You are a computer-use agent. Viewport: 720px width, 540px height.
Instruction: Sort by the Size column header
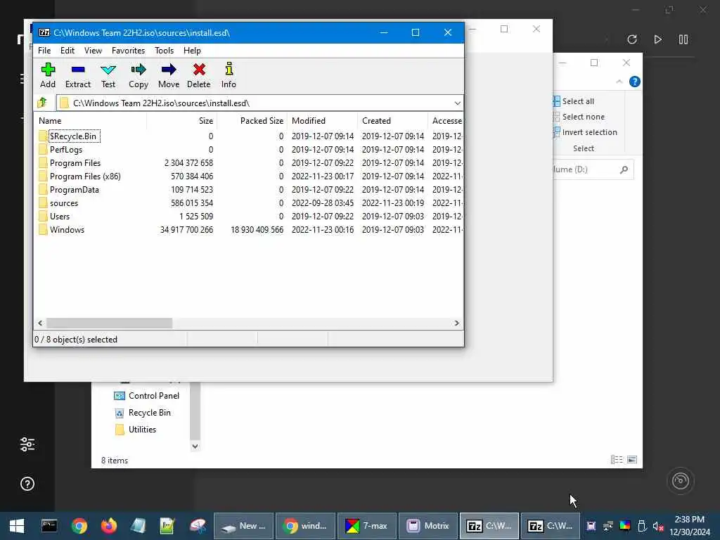tap(182, 121)
